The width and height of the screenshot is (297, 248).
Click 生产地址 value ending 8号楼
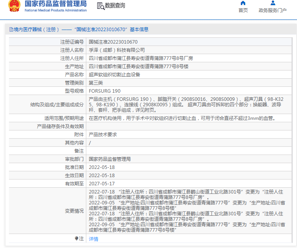point(139,67)
